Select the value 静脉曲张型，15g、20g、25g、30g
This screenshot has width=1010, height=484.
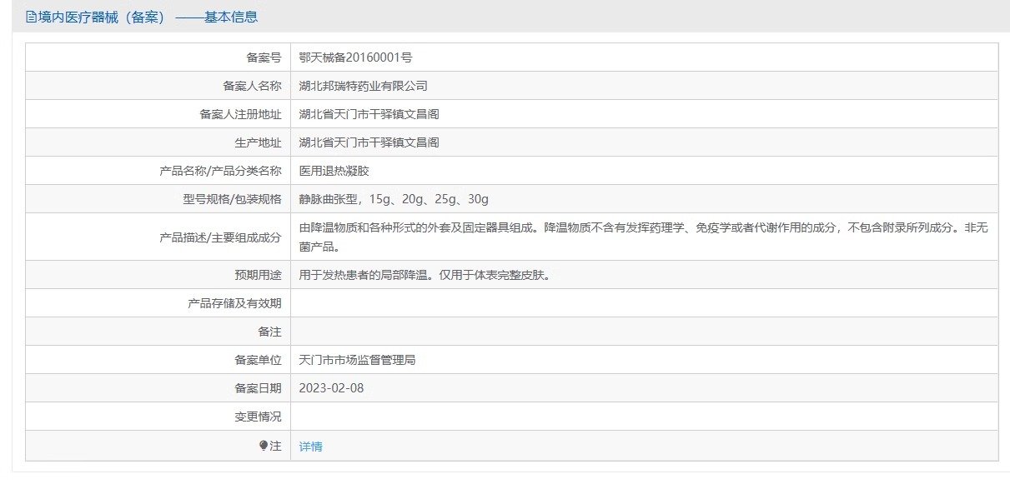(394, 199)
